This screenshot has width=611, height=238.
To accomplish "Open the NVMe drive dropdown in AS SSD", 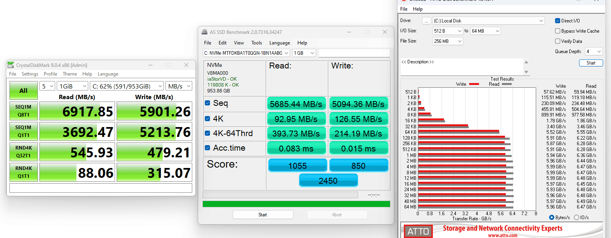I will pyautogui.click(x=246, y=53).
